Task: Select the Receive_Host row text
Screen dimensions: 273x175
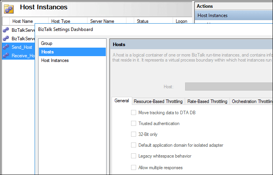Action: click(x=23, y=56)
